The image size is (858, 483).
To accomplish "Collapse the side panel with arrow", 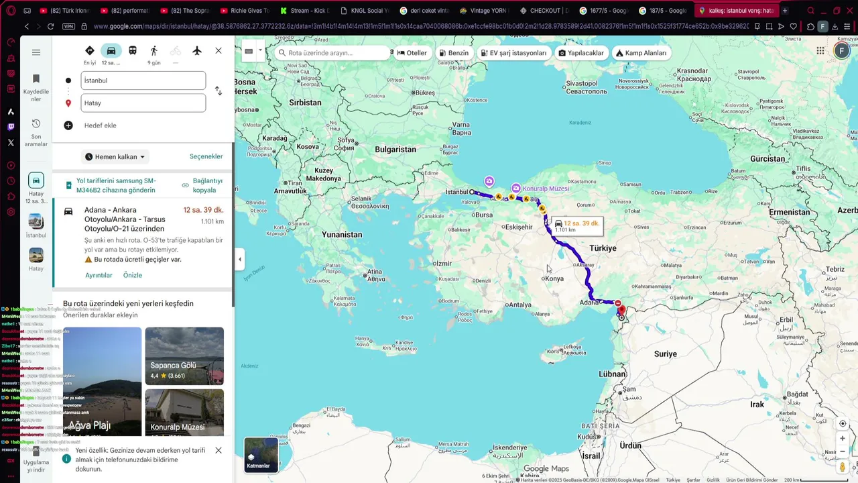I will 240,260.
